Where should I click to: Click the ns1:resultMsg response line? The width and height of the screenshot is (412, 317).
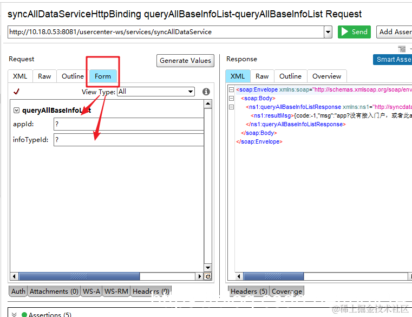click(x=331, y=116)
